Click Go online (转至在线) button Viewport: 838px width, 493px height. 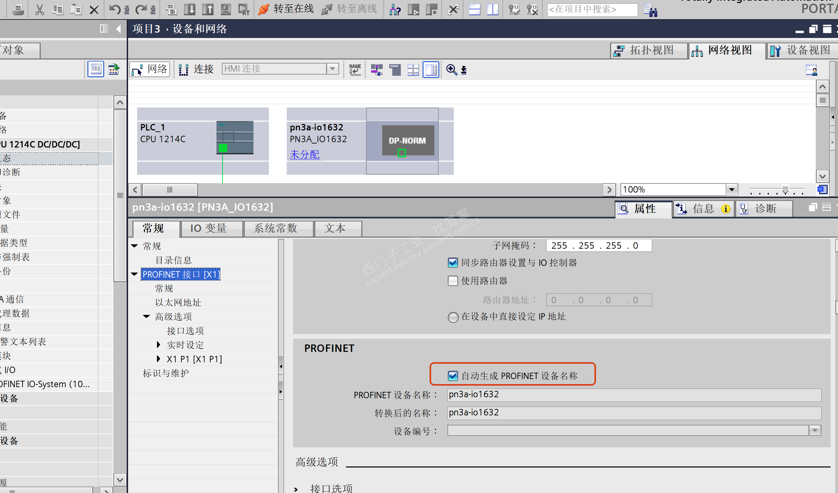[286, 9]
